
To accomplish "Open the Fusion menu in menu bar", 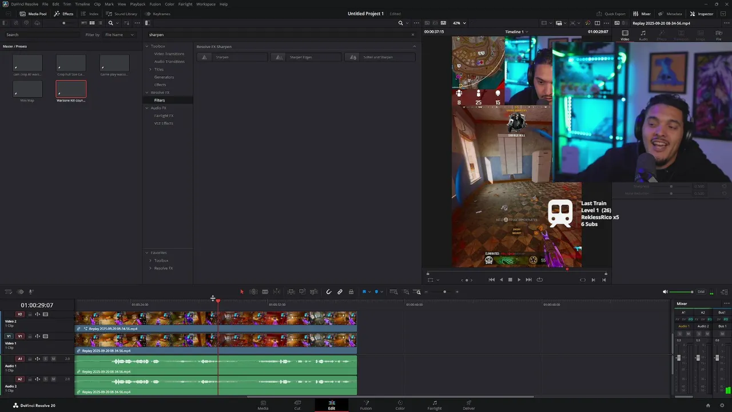I will (155, 4).
